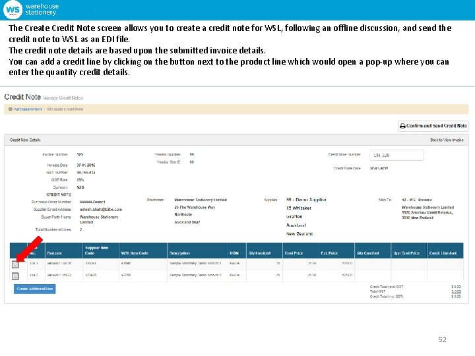This screenshot has width=475, height=356.
Task: Click the printer icon on Confirm and Send
Action: coord(402,126)
